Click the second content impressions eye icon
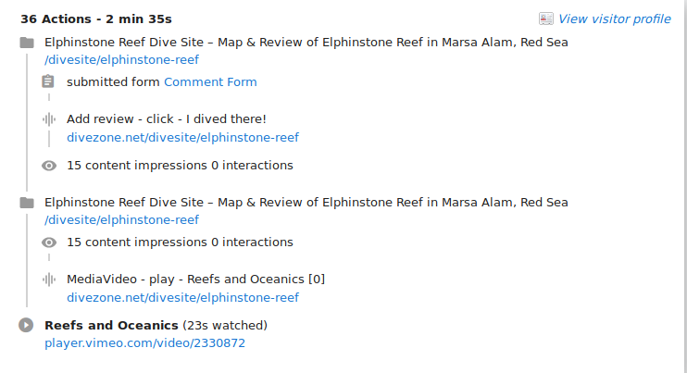 click(49, 242)
